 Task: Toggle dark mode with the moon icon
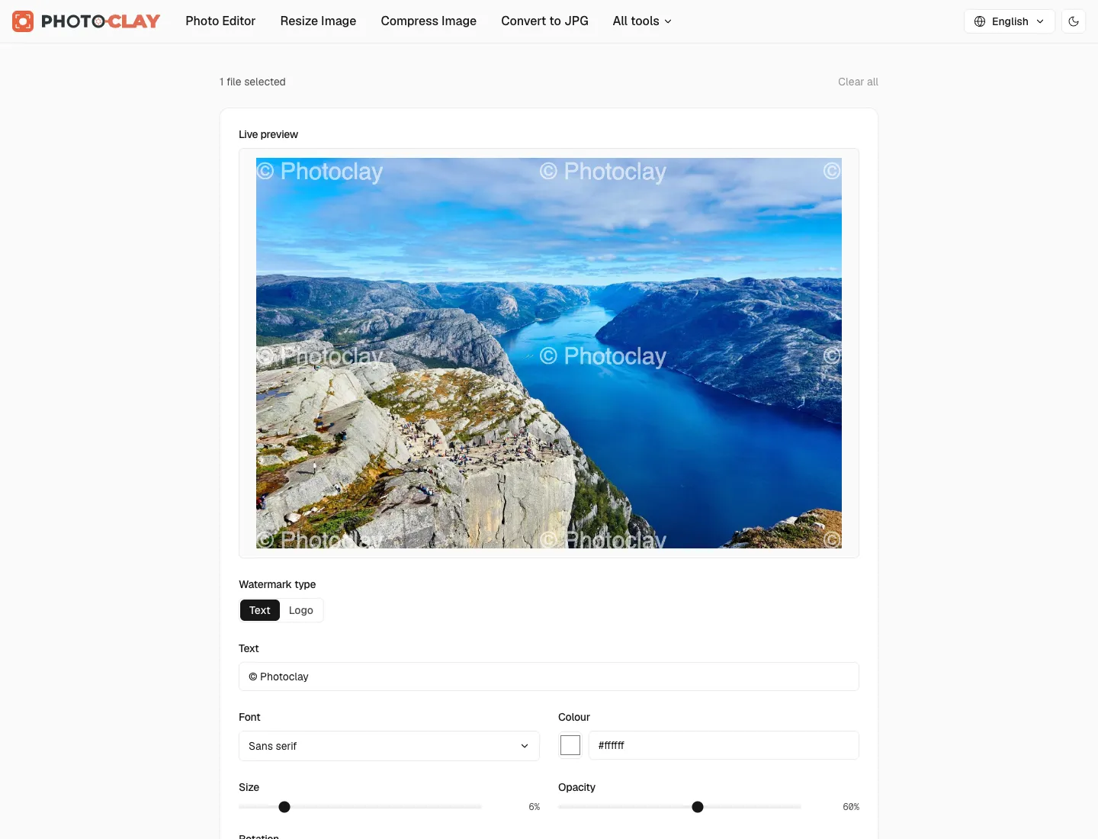1074,21
